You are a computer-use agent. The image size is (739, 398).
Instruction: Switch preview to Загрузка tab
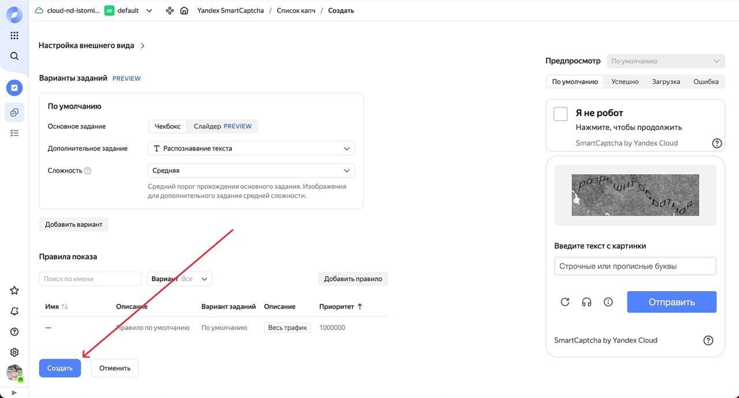coord(666,81)
